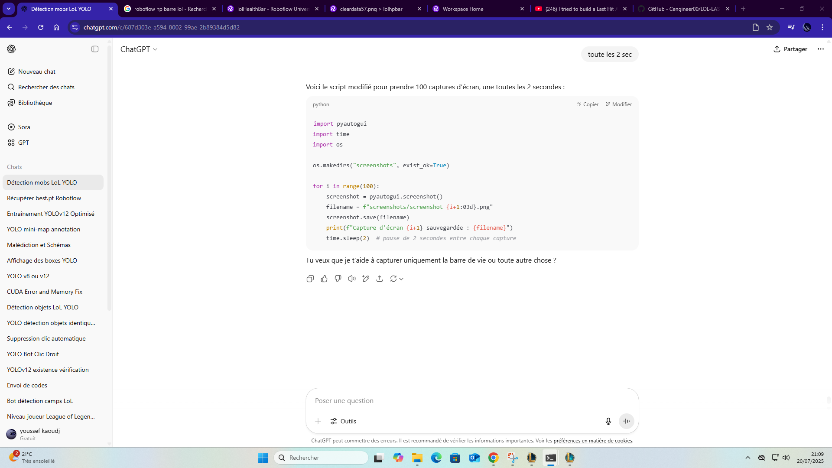832x468 pixels.
Task: Open the tab search dropdown arrow
Action: [9, 9]
